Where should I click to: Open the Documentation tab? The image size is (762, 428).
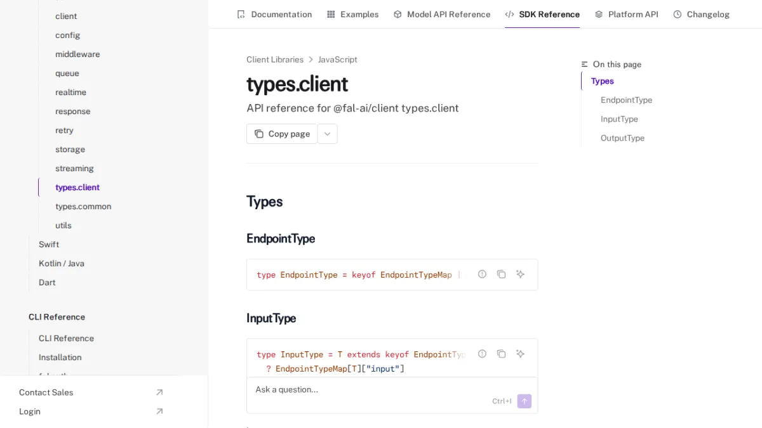tap(274, 14)
